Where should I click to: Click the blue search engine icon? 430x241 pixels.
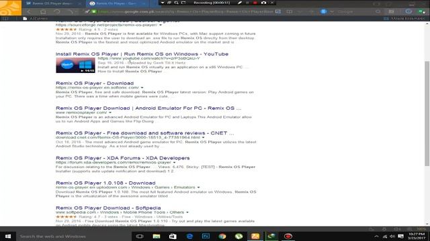pos(324,12)
